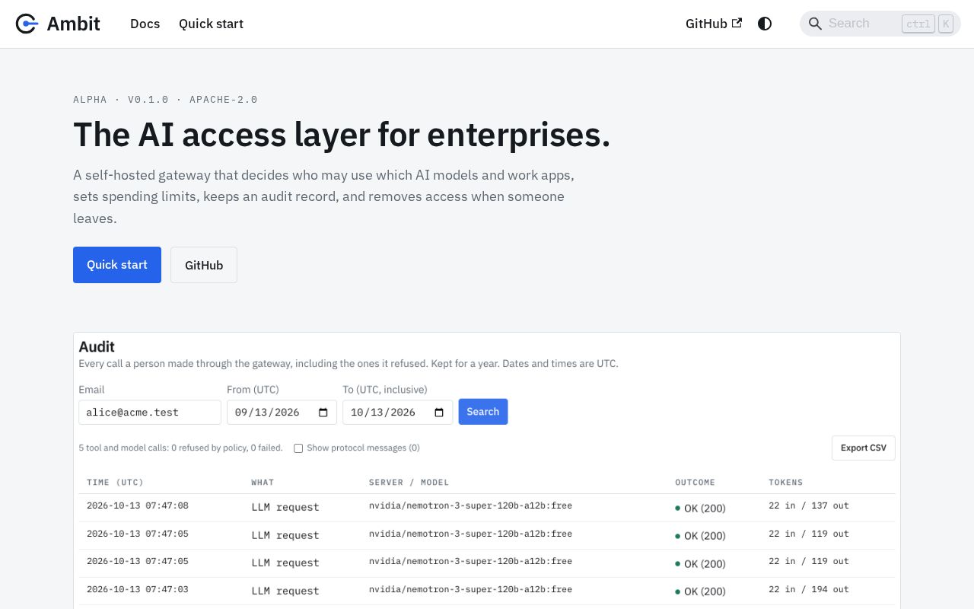Screen dimensions: 974x609
Task: Focus the header Search box
Action: tap(880, 24)
